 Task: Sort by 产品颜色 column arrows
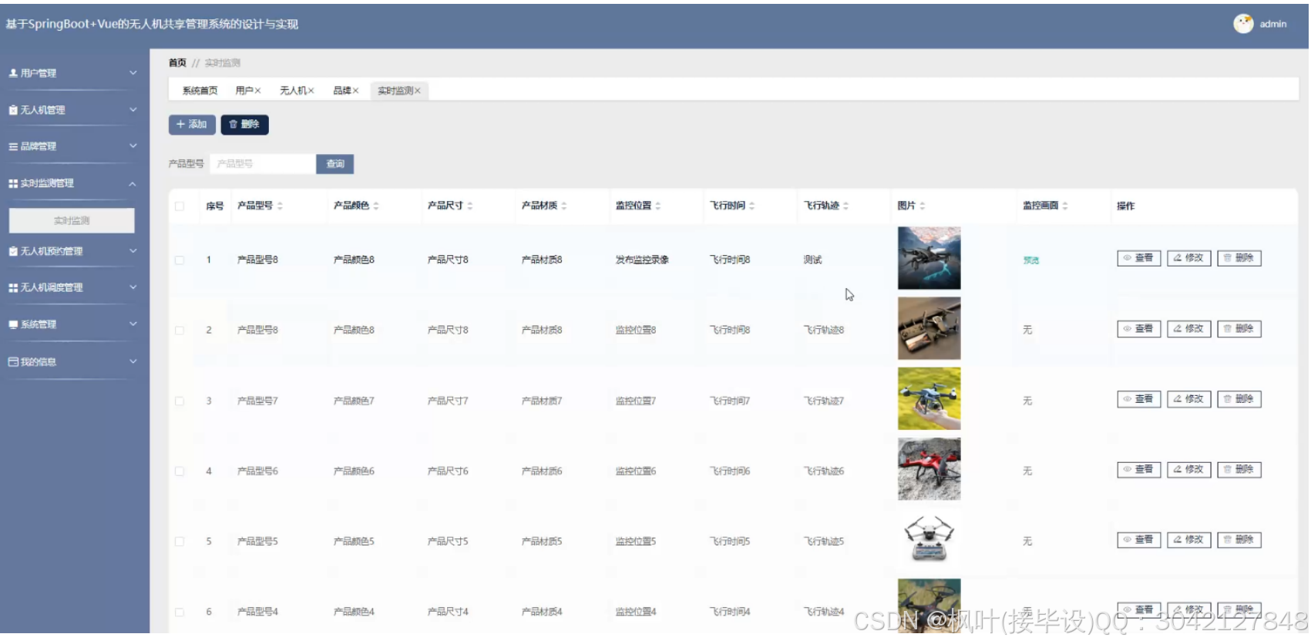pos(376,206)
